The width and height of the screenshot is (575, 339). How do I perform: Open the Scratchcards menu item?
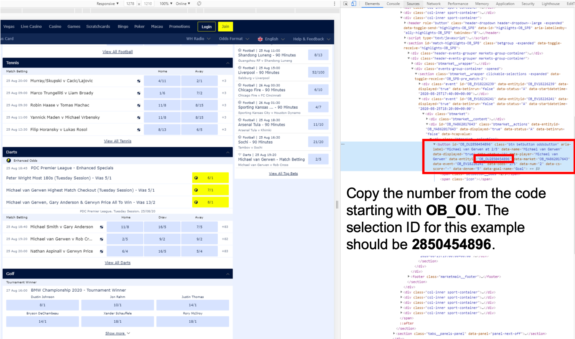tap(98, 27)
